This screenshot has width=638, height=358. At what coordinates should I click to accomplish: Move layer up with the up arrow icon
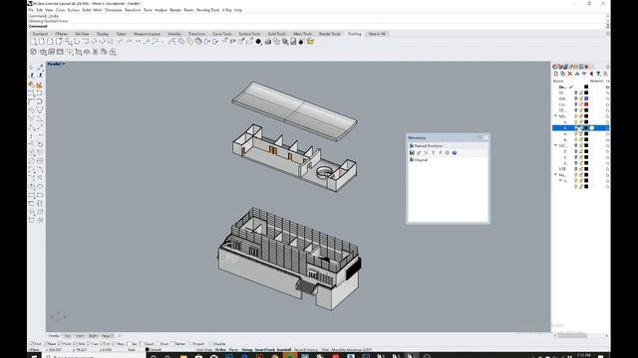(x=577, y=74)
